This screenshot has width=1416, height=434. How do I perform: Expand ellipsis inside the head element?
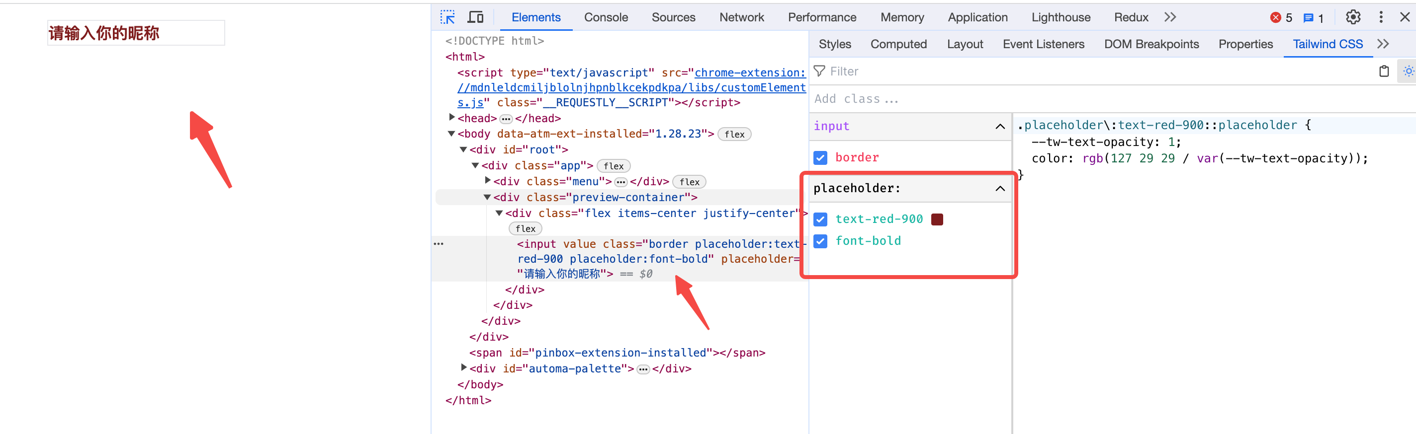[506, 119]
